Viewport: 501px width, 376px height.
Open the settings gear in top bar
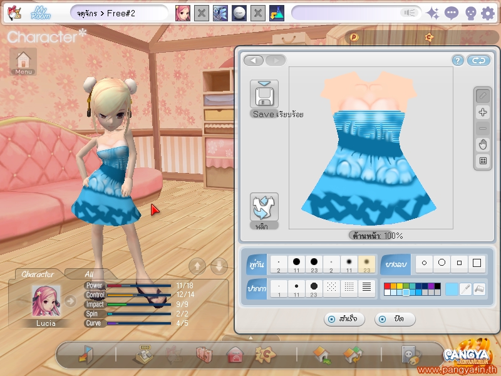coord(488,13)
